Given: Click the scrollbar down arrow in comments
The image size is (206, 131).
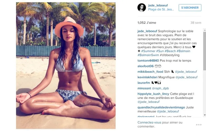Looking at the screenshot, I should tap(204, 115).
